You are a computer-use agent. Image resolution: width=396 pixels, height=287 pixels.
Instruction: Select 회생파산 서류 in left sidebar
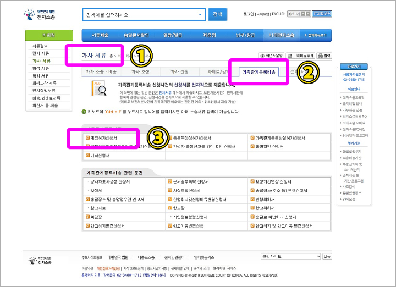45,83
